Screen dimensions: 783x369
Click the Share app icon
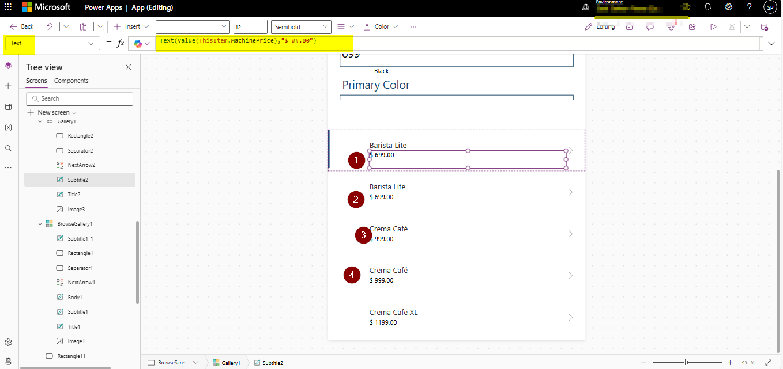click(x=692, y=26)
